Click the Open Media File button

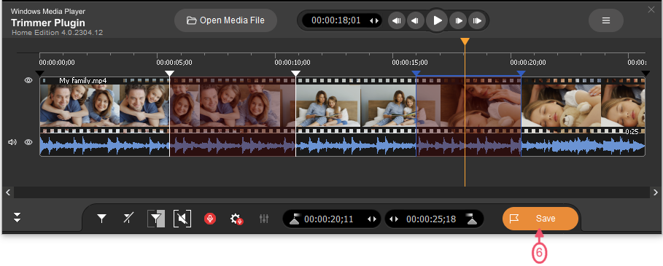coord(226,20)
